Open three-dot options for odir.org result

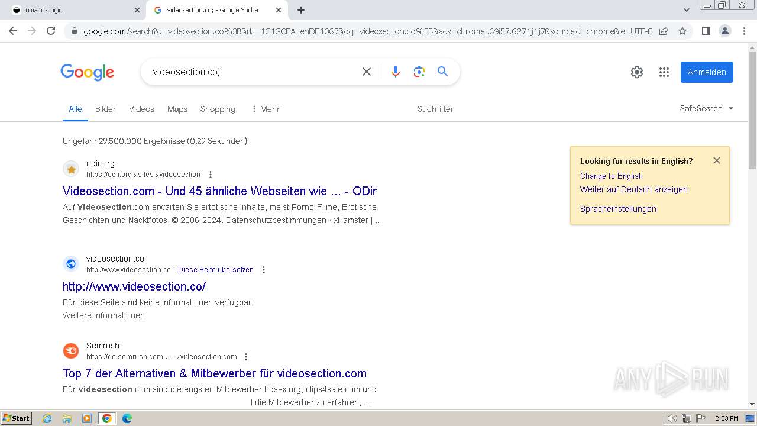tap(210, 175)
